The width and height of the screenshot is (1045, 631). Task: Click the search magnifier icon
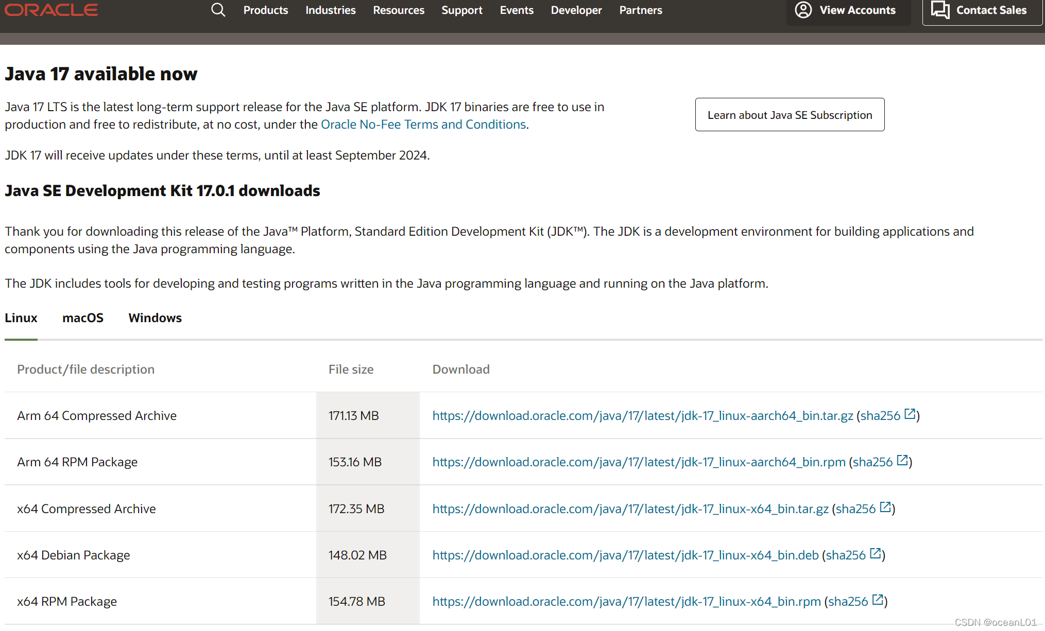(x=218, y=10)
